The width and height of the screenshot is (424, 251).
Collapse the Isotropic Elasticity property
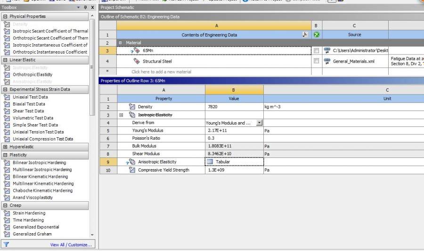pyautogui.click(x=121, y=115)
